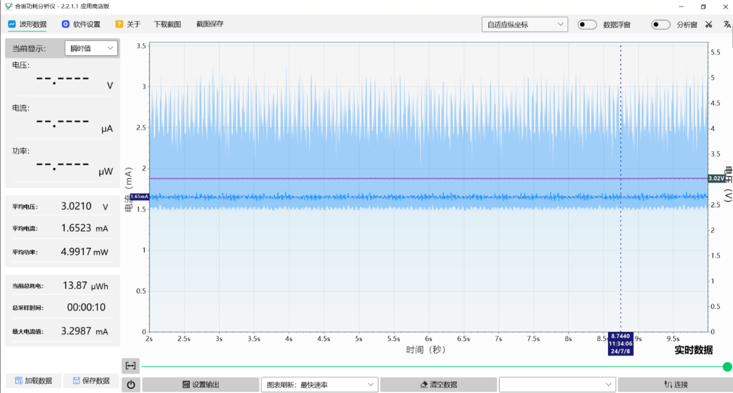Open the 软件设置 settings tab
Viewport: 733px width, 393px height.
click(81, 24)
